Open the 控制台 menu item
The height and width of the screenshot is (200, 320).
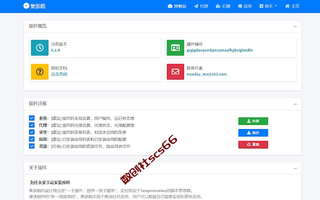tap(177, 6)
